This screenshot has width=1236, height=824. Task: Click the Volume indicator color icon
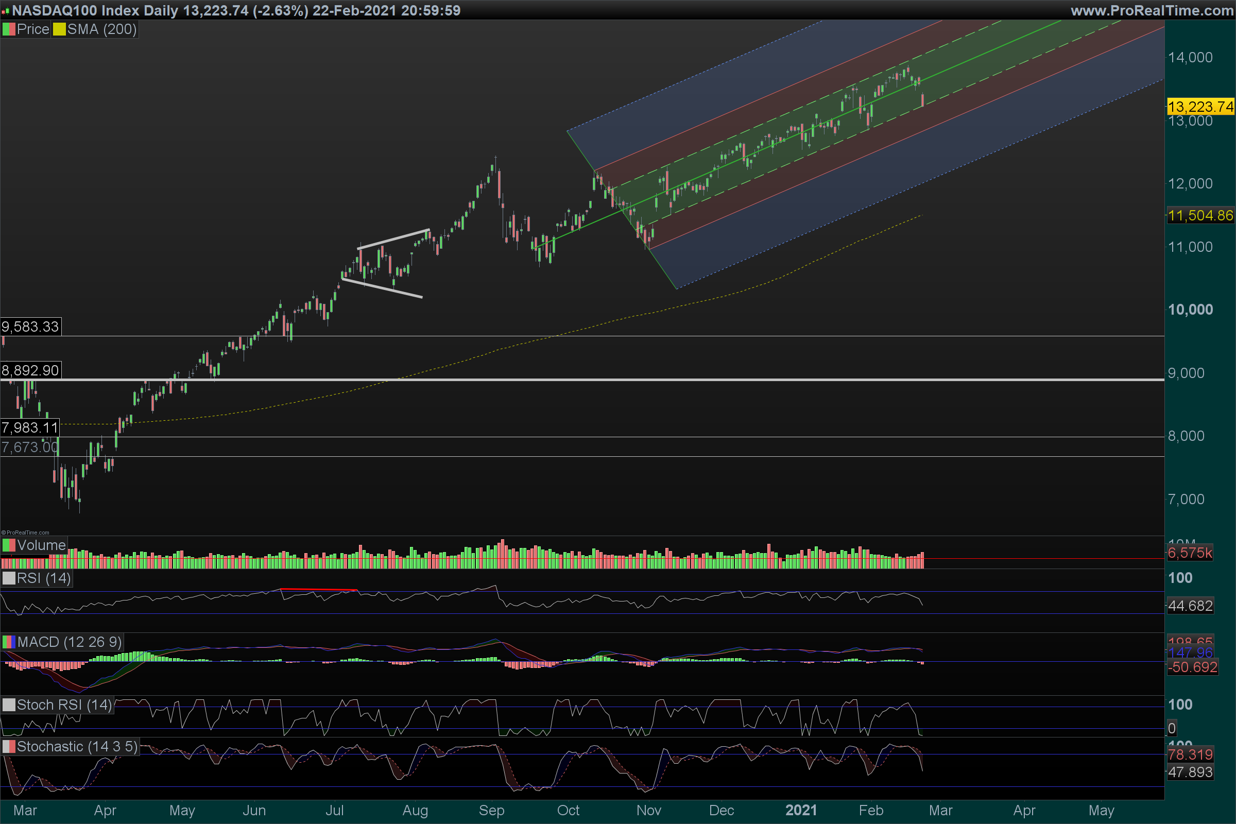tap(8, 545)
